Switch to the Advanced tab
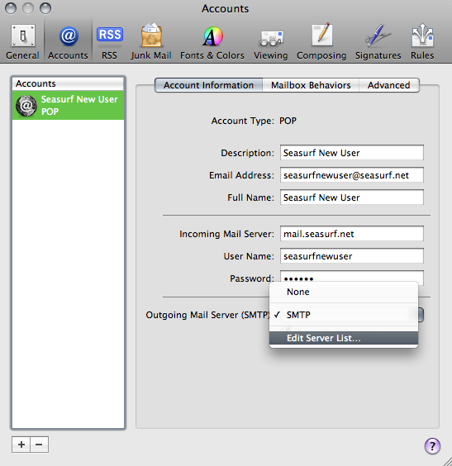 point(389,85)
